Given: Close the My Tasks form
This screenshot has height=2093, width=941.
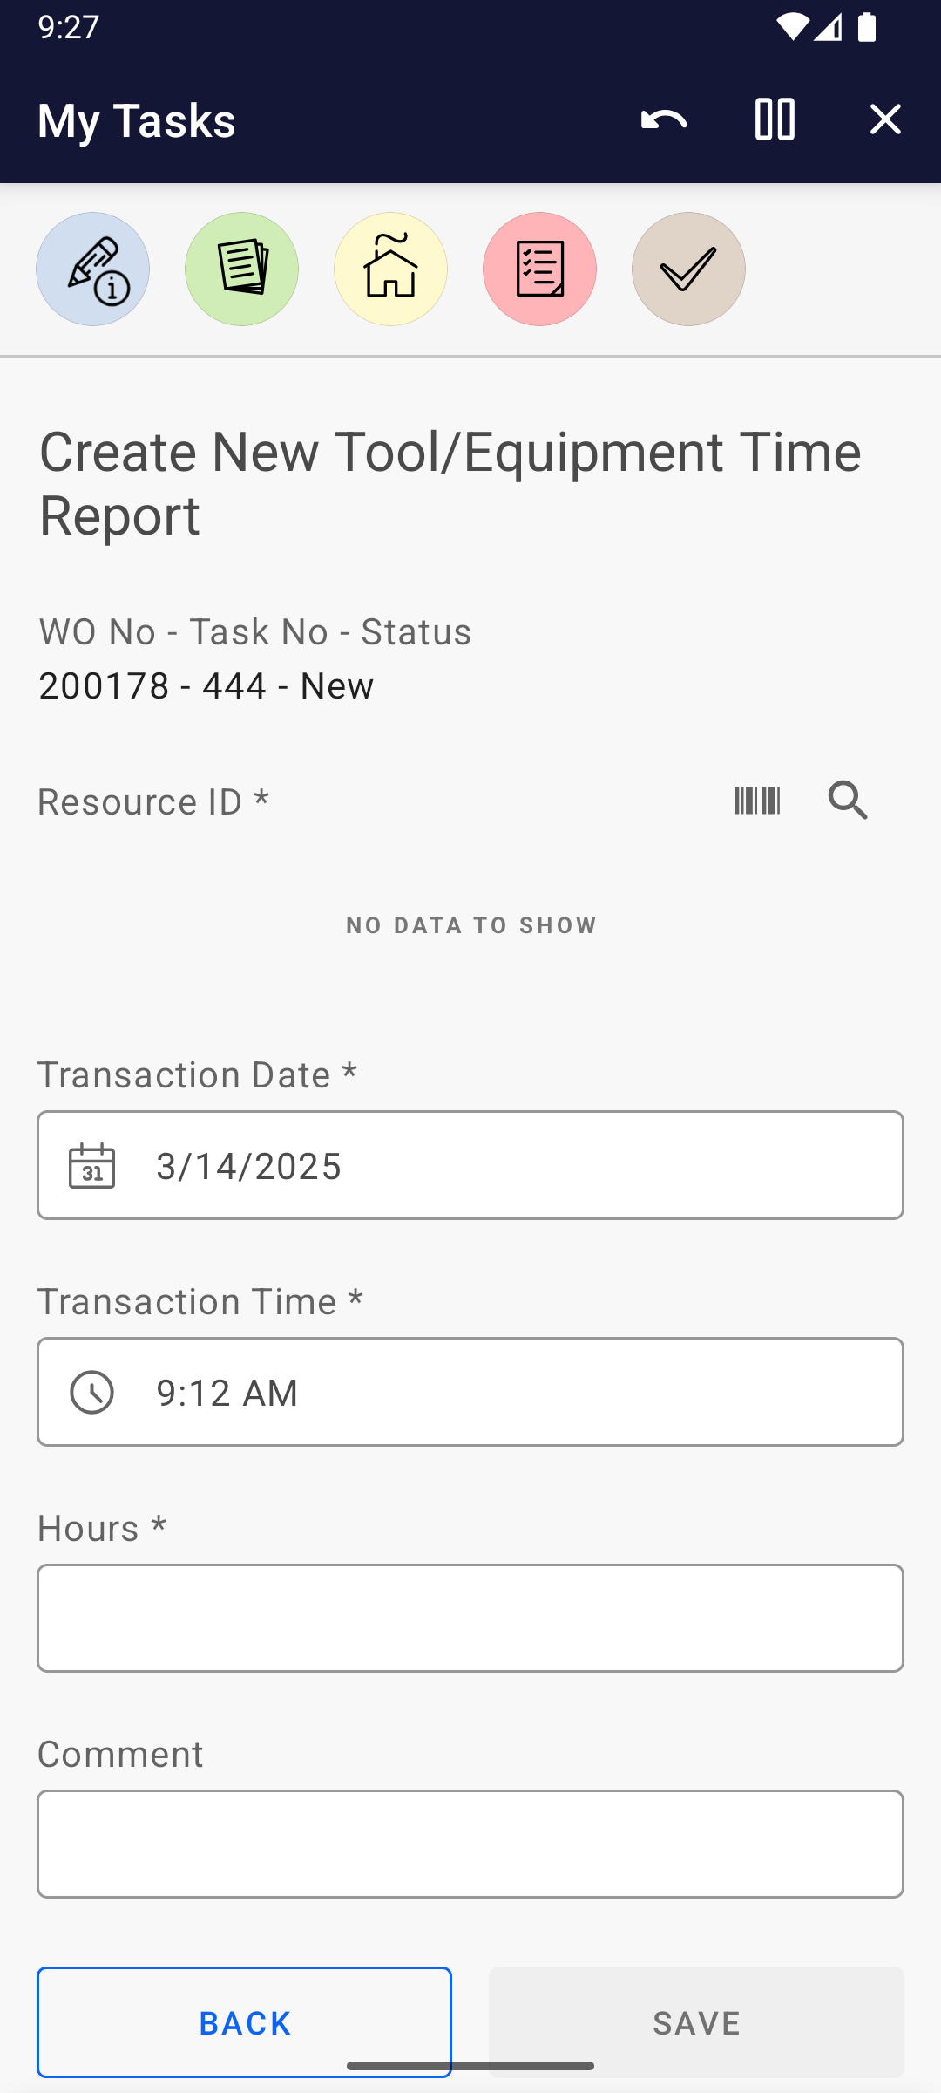Looking at the screenshot, I should click(x=885, y=119).
